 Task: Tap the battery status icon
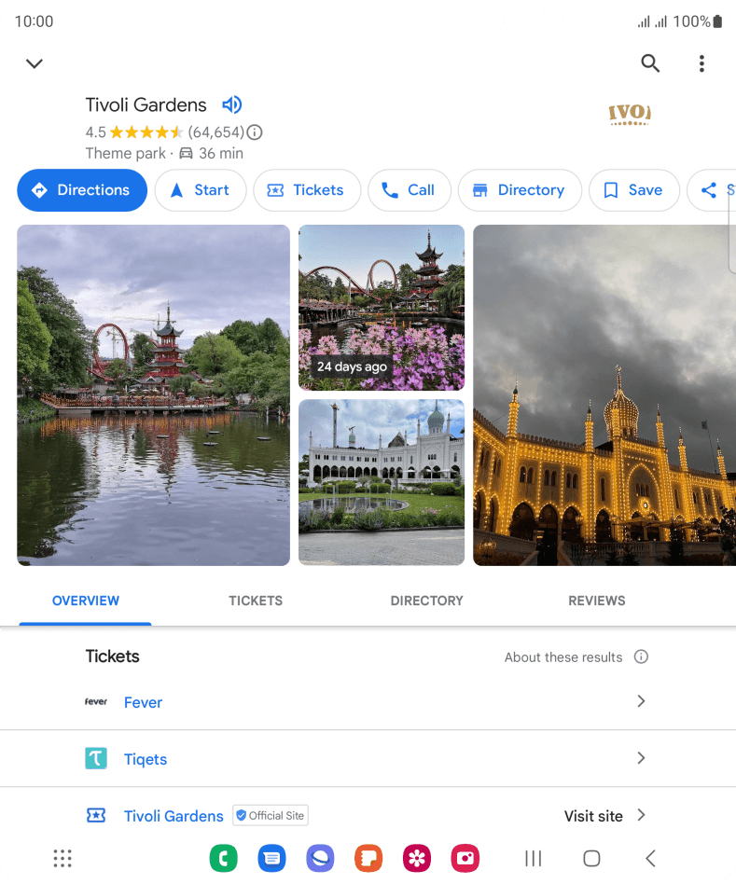point(718,21)
